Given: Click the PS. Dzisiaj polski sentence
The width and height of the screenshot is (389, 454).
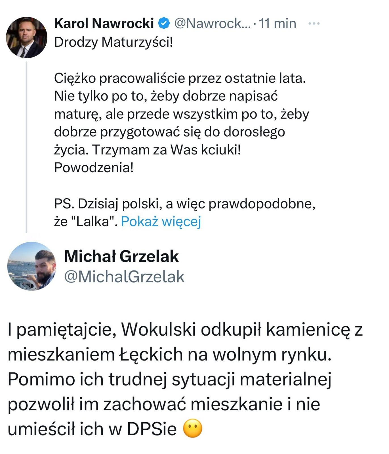Looking at the screenshot, I should pyautogui.click(x=185, y=212).
